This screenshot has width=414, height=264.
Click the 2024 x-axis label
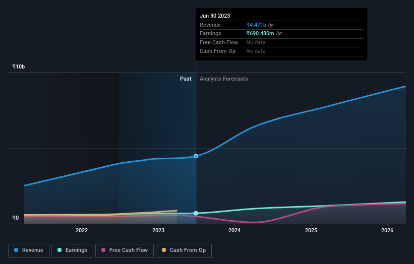(234, 230)
